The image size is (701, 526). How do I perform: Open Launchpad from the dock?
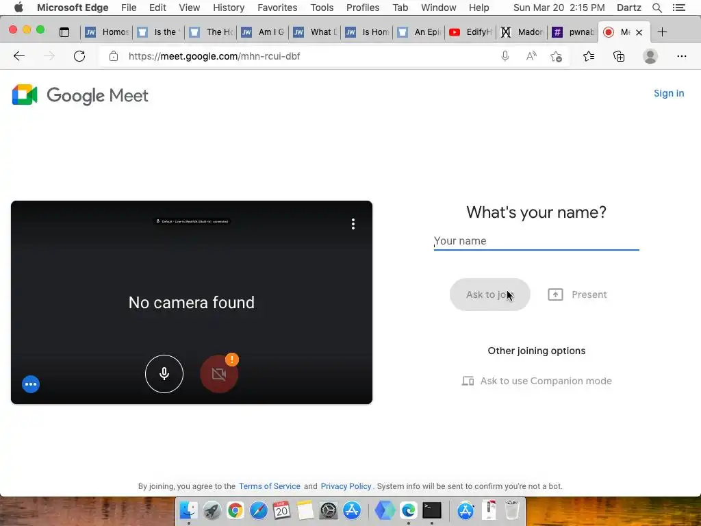(x=212, y=510)
